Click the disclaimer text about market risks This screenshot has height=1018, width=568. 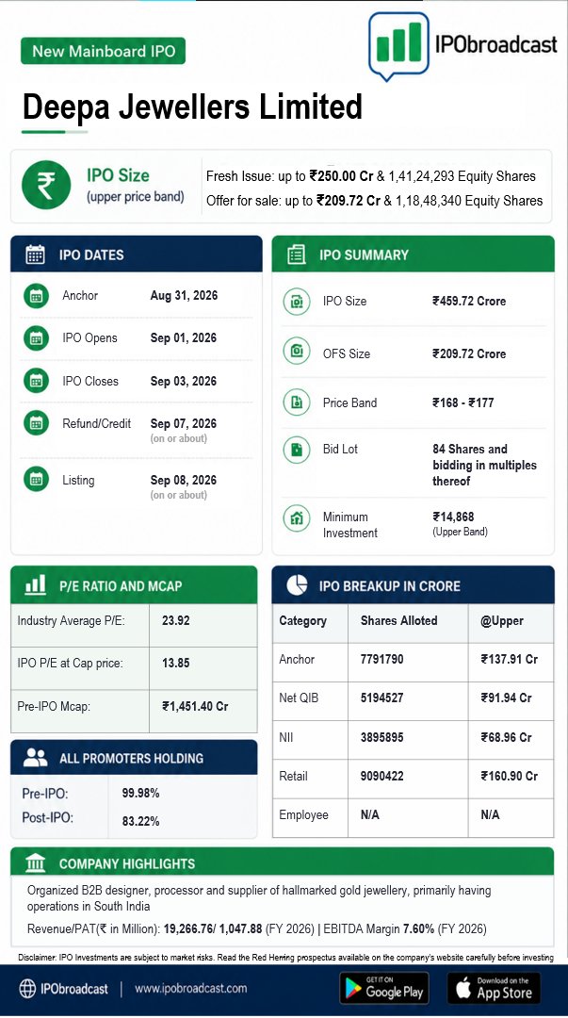pyautogui.click(x=285, y=957)
